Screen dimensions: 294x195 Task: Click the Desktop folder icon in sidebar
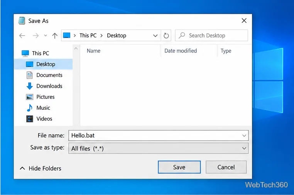click(29, 64)
